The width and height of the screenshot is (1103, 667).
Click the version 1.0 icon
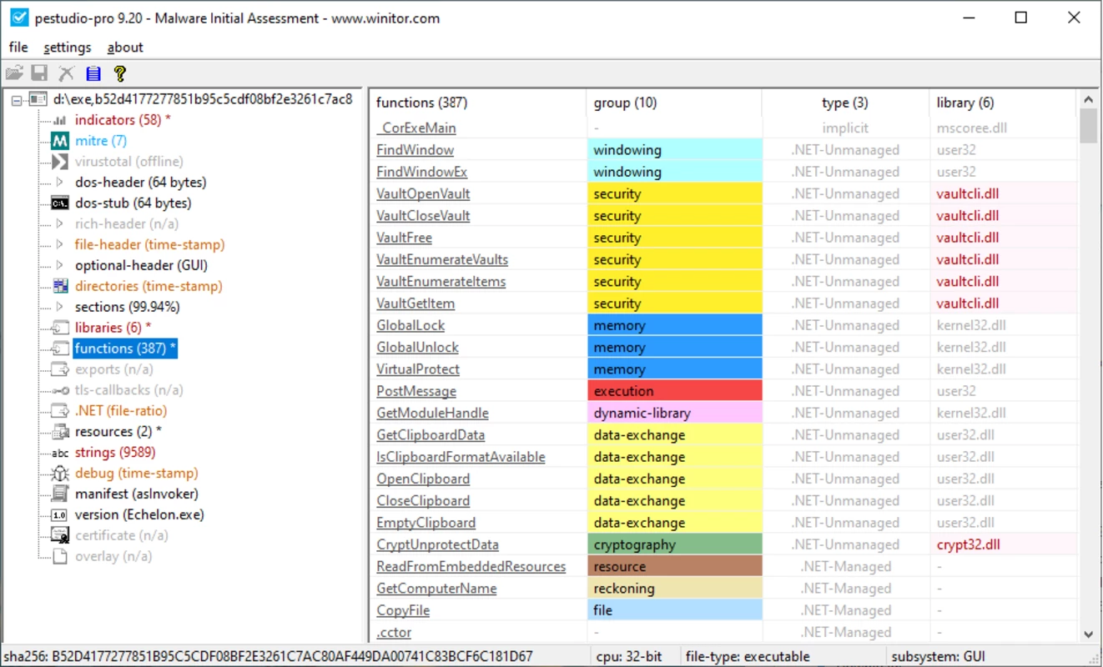point(60,515)
